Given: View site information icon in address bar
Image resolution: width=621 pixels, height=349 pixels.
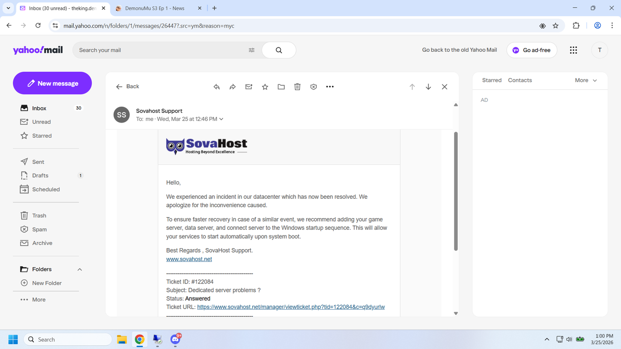Looking at the screenshot, I should pyautogui.click(x=55, y=26).
